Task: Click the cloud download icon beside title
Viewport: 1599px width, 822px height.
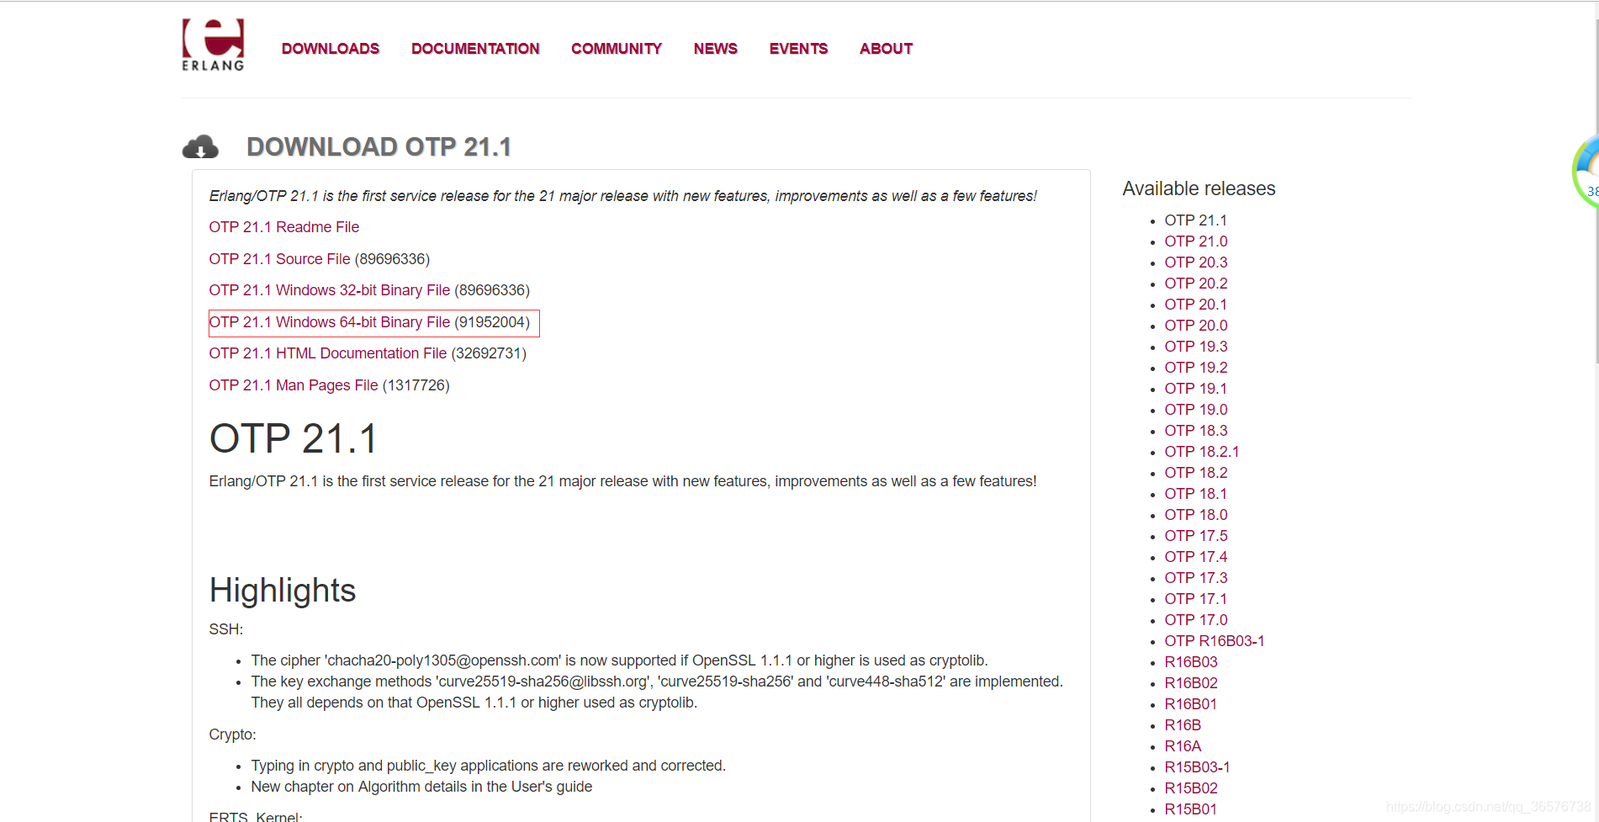Action: (x=200, y=147)
